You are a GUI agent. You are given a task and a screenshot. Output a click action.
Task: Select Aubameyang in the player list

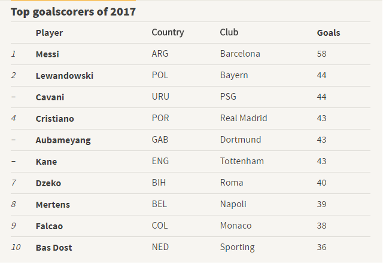click(x=63, y=140)
